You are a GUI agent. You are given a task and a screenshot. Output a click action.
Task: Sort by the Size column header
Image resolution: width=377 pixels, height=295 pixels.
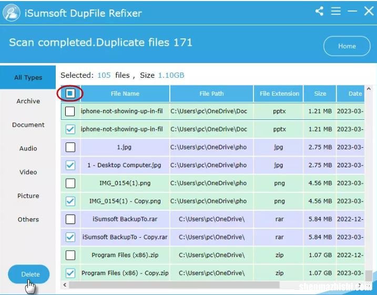pos(320,94)
